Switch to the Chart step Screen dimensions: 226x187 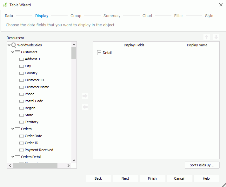pyautogui.click(x=147, y=16)
